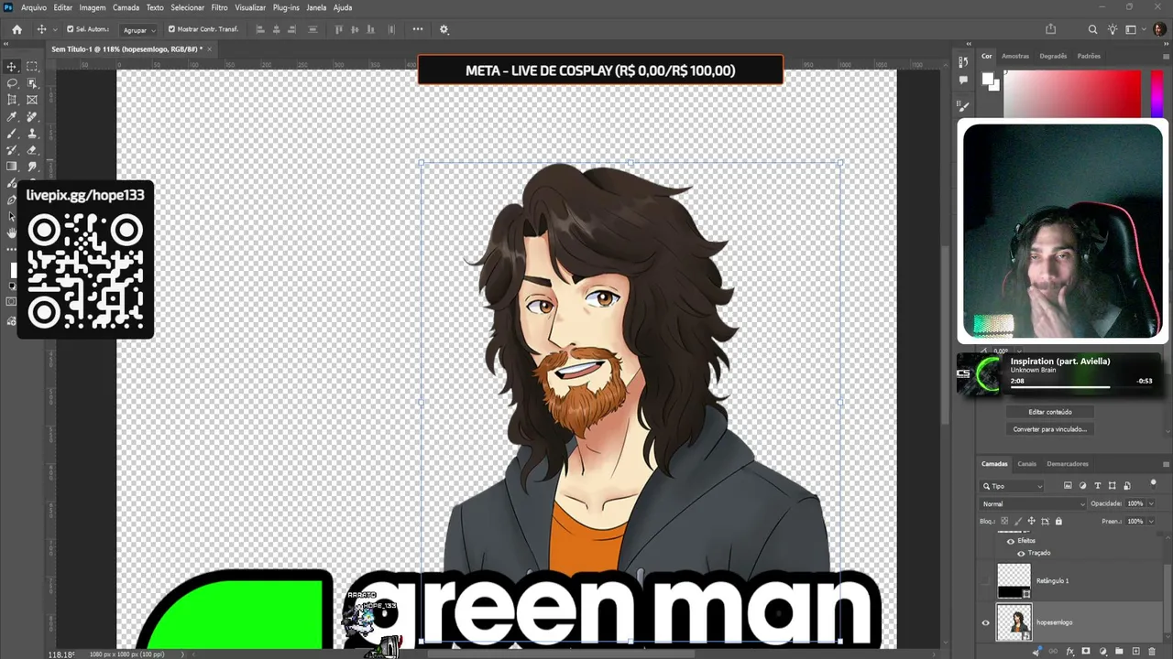Select the Lasso tool

[12, 83]
